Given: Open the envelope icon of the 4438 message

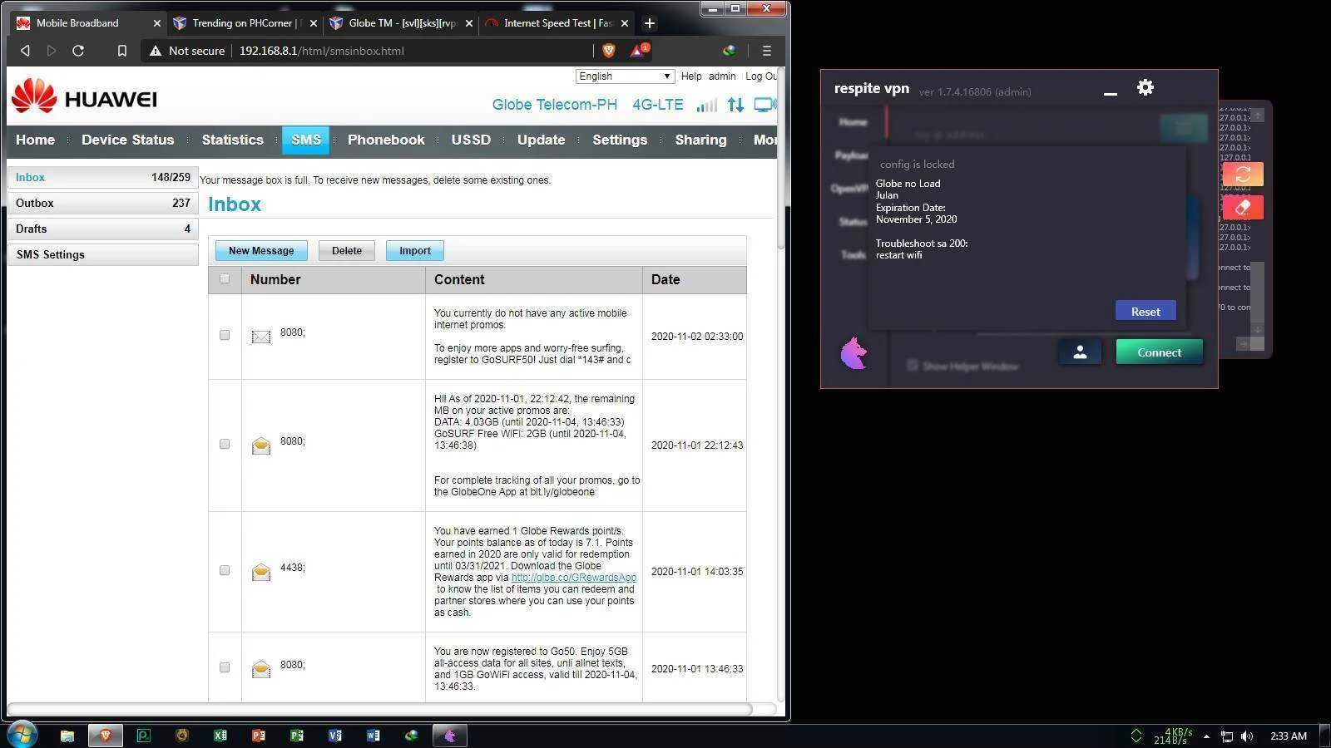Looking at the screenshot, I should pyautogui.click(x=261, y=572).
